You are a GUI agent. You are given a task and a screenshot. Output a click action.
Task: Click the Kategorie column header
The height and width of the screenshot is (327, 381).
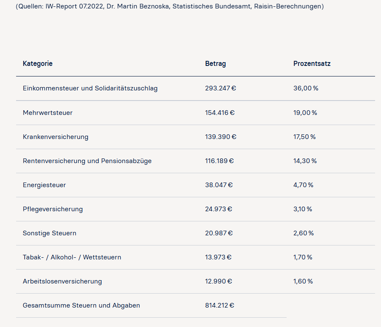[x=38, y=63]
